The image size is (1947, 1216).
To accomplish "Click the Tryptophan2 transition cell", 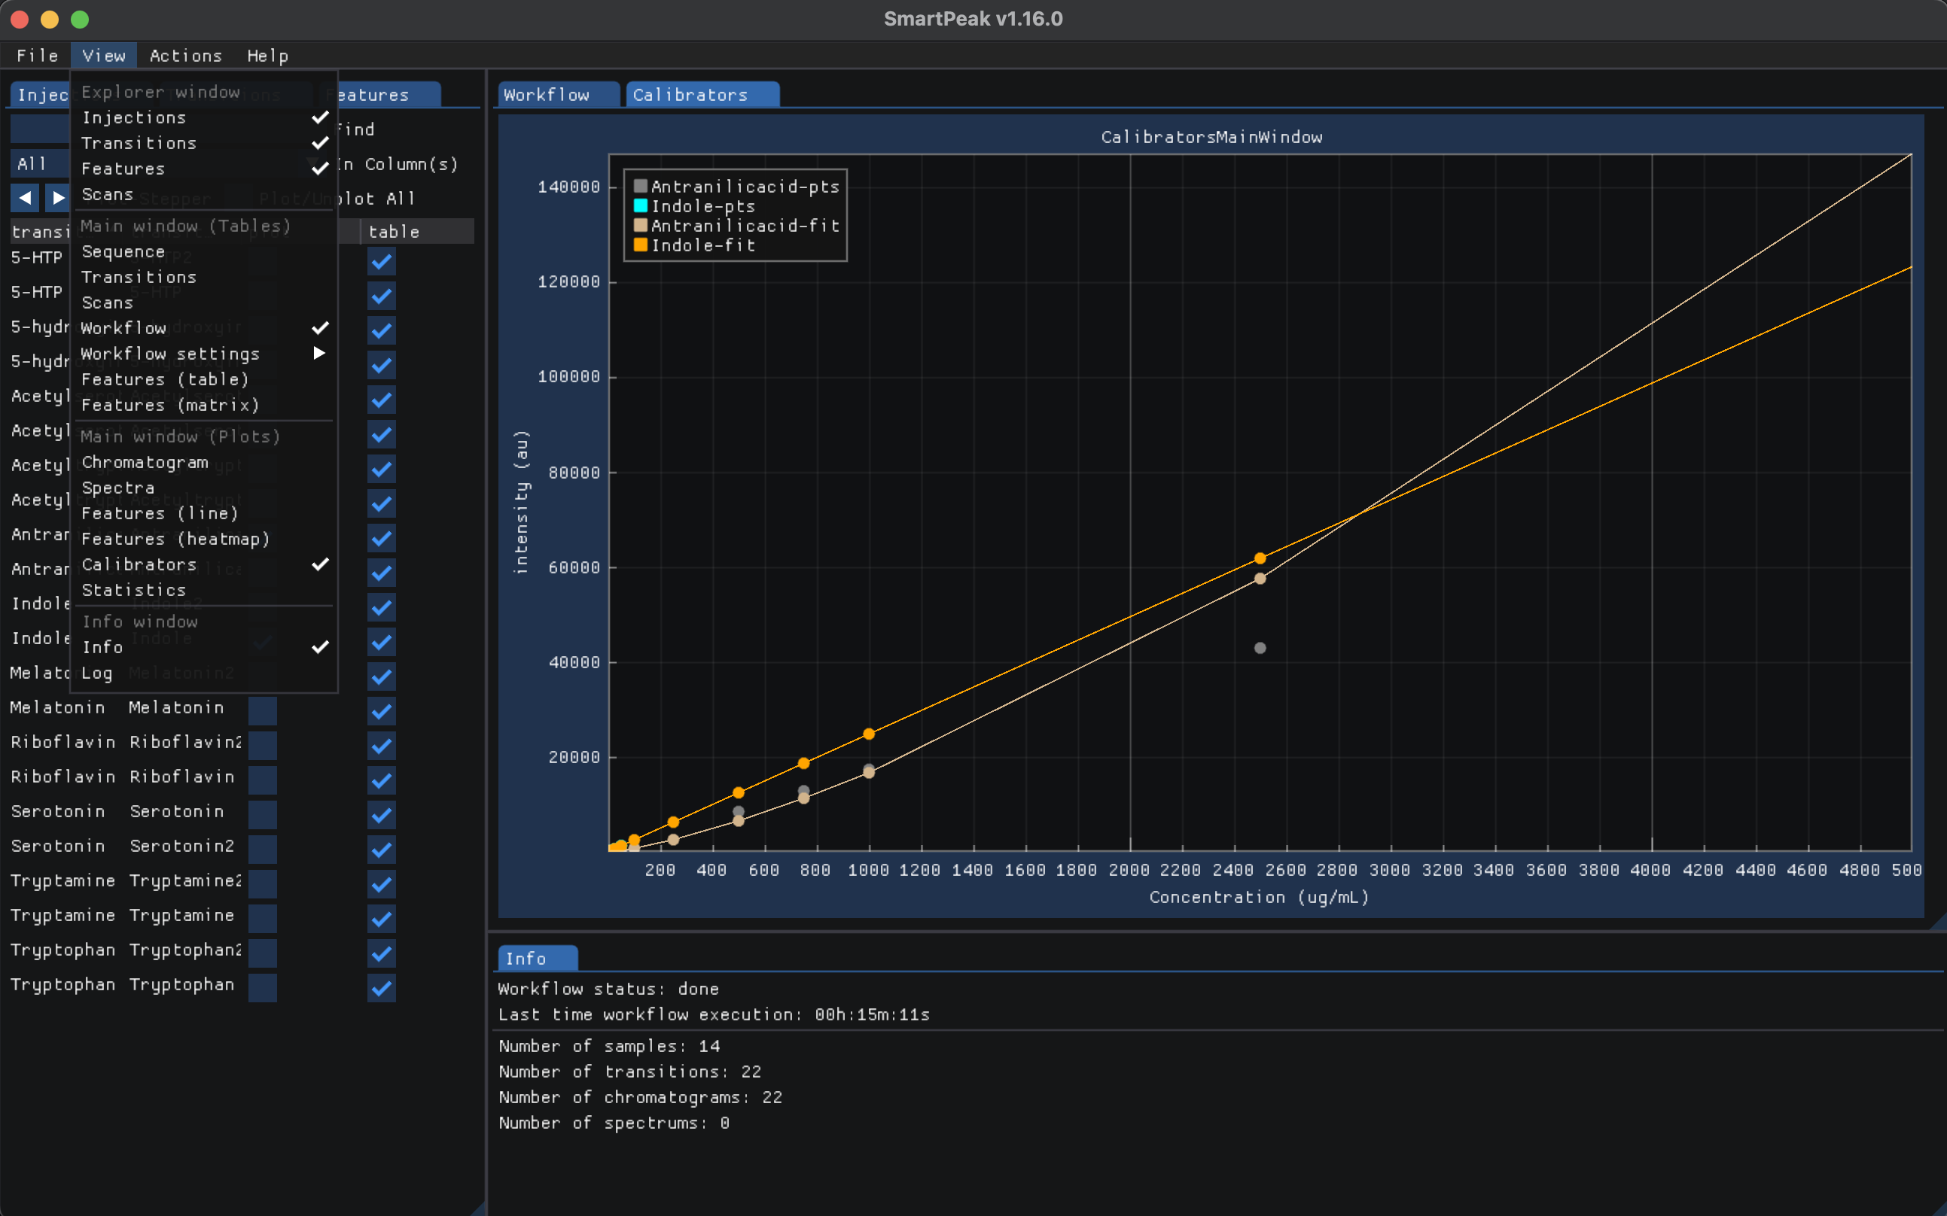I will click(186, 950).
